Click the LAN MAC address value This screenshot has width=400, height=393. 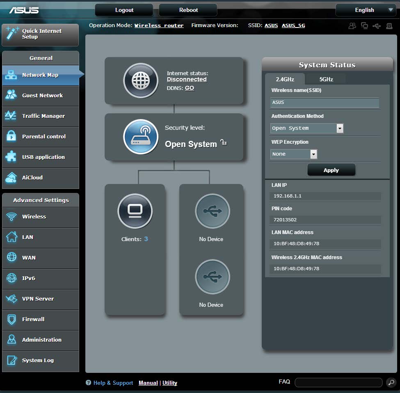coord(296,244)
